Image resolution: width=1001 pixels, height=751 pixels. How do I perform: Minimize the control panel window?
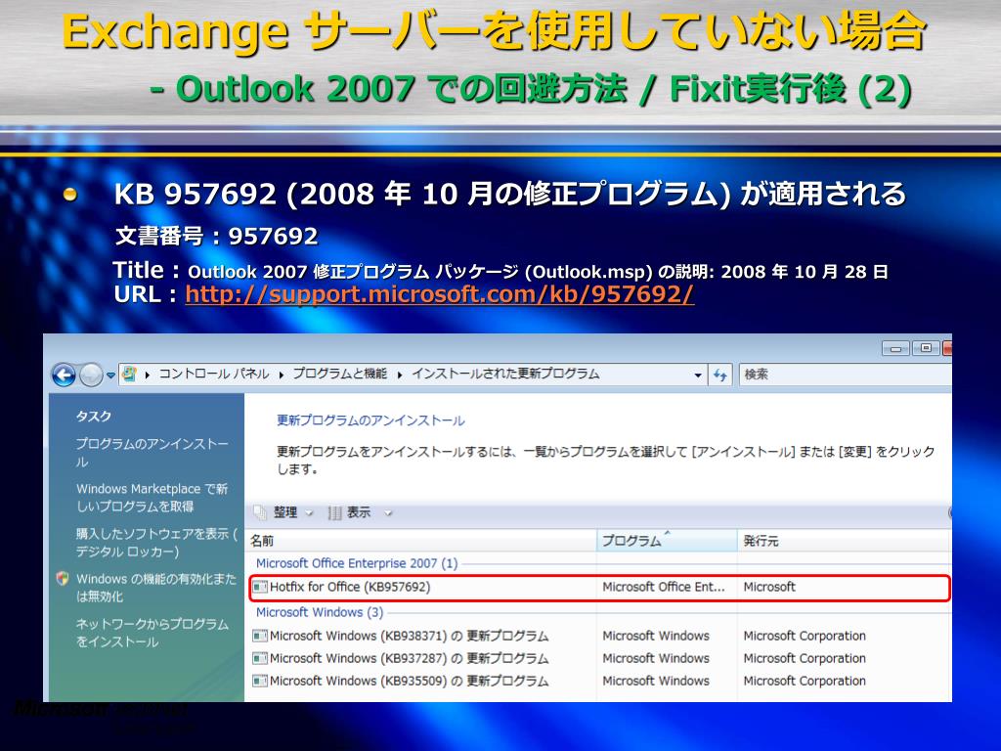tap(895, 349)
